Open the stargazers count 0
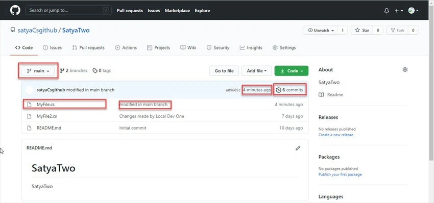 378,31
